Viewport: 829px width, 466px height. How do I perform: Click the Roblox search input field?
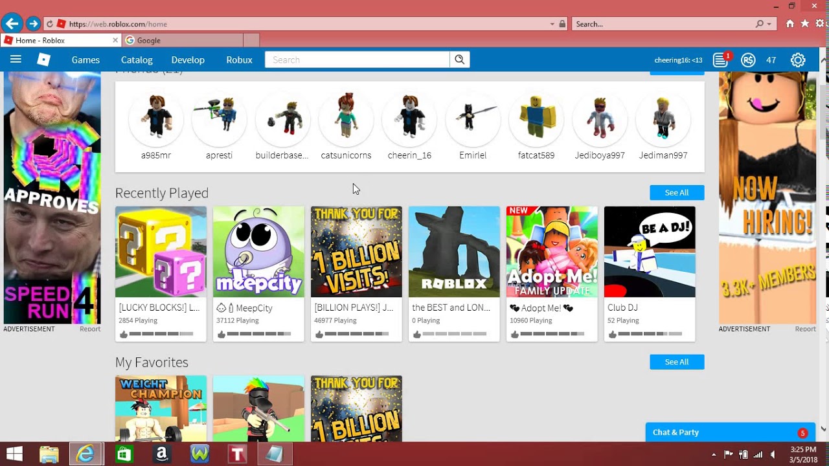point(357,60)
